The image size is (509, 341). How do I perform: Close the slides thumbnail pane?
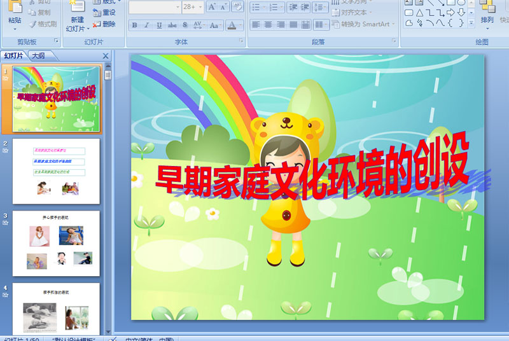coord(106,56)
